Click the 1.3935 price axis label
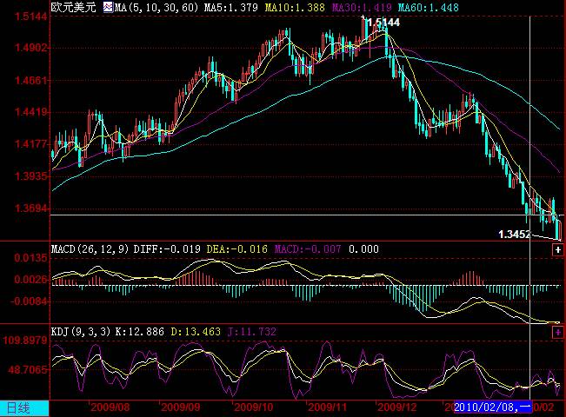Screen dimensions: 566x417 (x=30, y=176)
